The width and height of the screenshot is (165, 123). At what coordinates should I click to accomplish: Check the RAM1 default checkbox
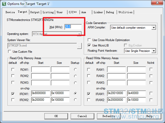coord(89,70)
